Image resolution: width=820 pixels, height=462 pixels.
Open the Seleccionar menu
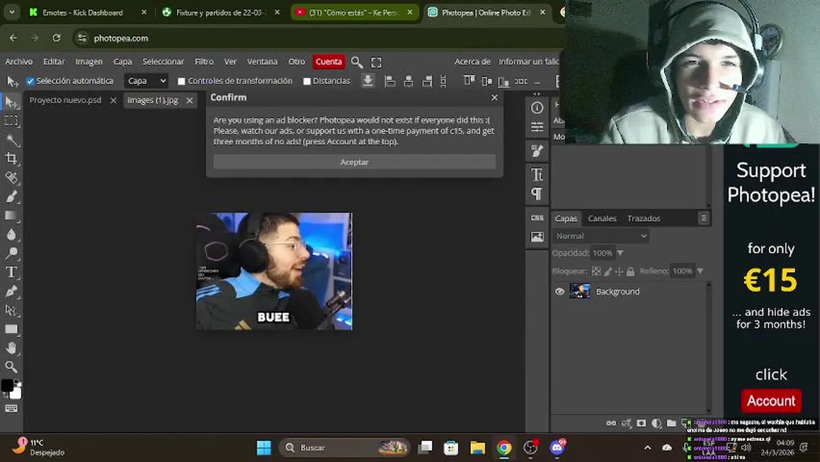[163, 62]
